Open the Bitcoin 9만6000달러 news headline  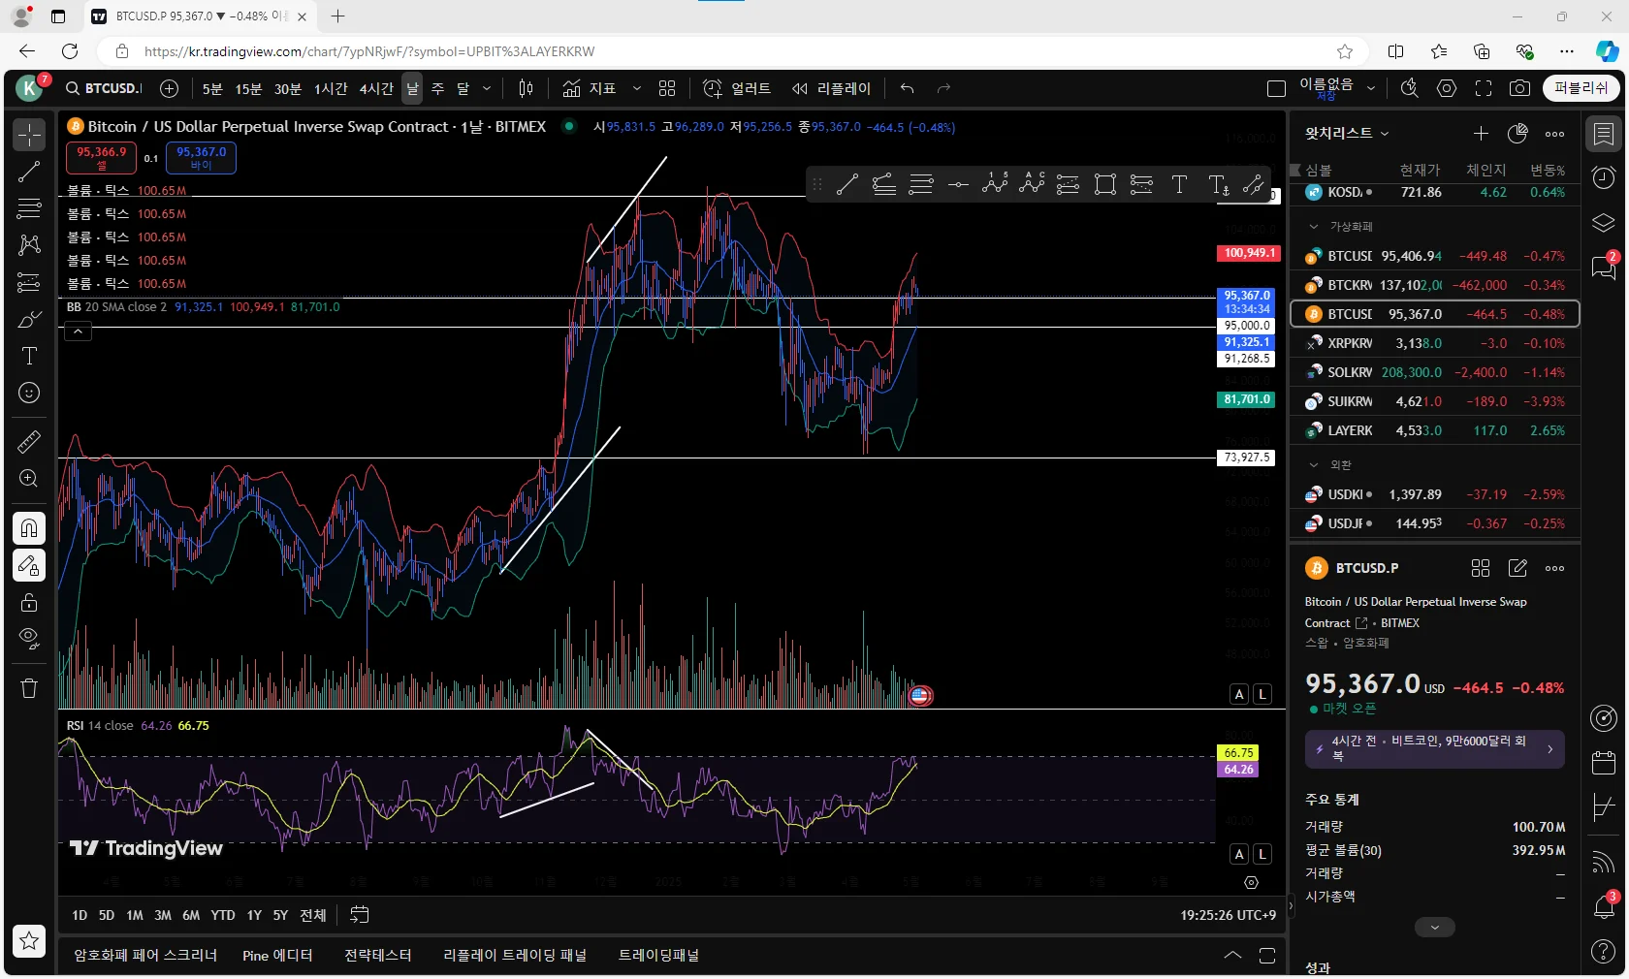point(1435,749)
